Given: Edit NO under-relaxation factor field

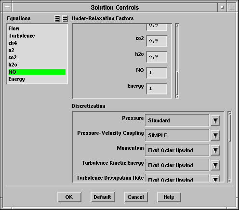Looking at the screenshot, I should point(157,73).
